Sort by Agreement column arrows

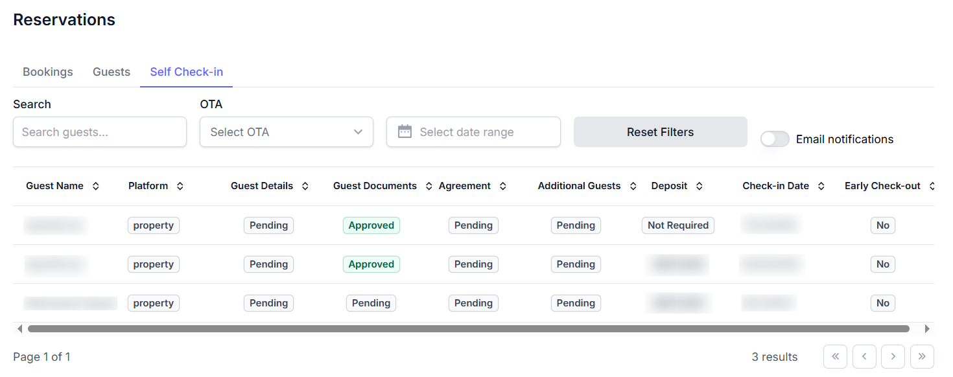(502, 186)
